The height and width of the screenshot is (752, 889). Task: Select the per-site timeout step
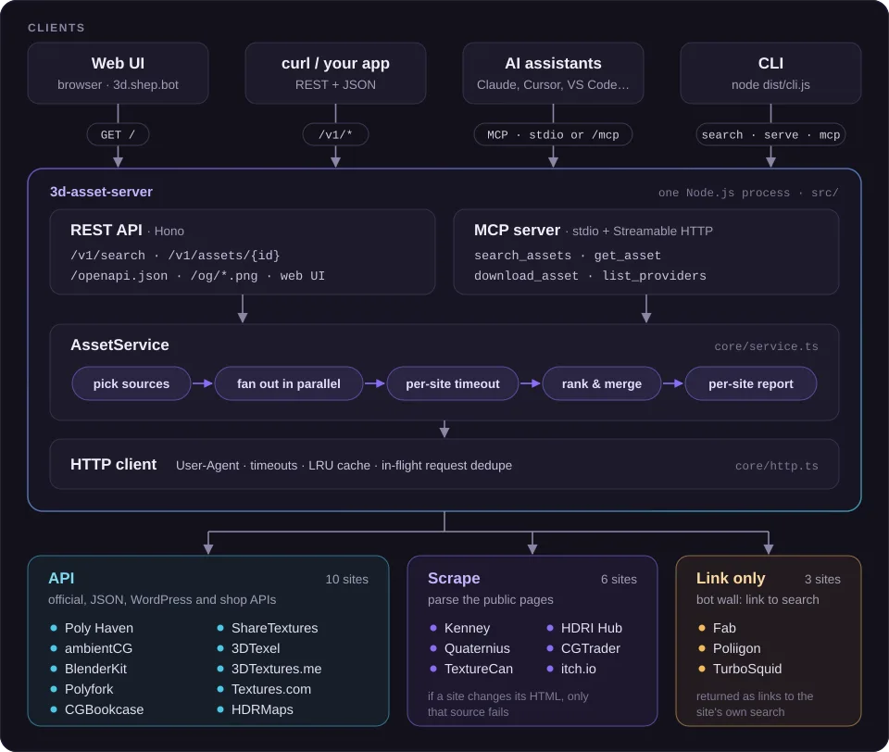pos(453,383)
